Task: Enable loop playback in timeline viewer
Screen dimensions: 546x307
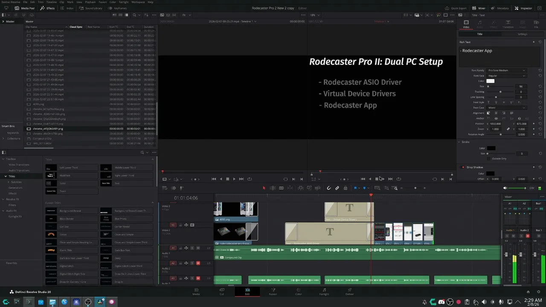Action: click(x=399, y=179)
